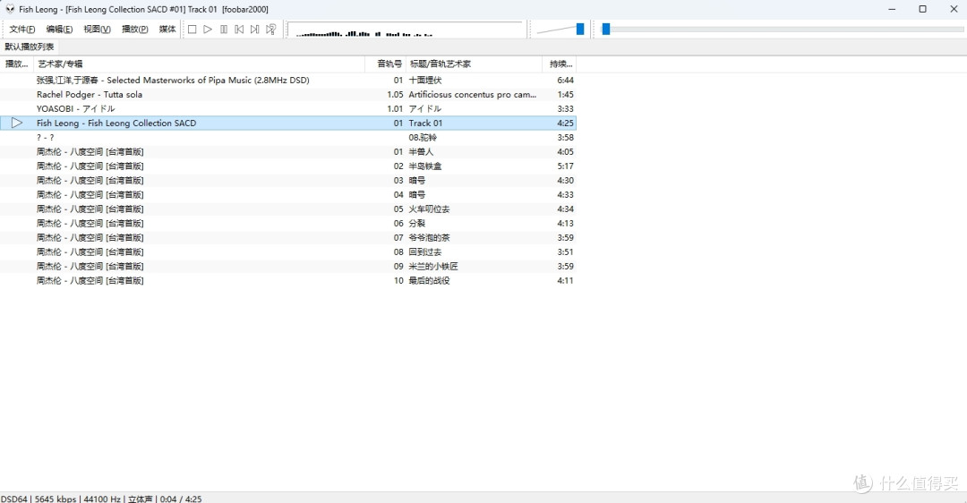The width and height of the screenshot is (967, 503).
Task: Open the 媒体 menu
Action: click(167, 29)
